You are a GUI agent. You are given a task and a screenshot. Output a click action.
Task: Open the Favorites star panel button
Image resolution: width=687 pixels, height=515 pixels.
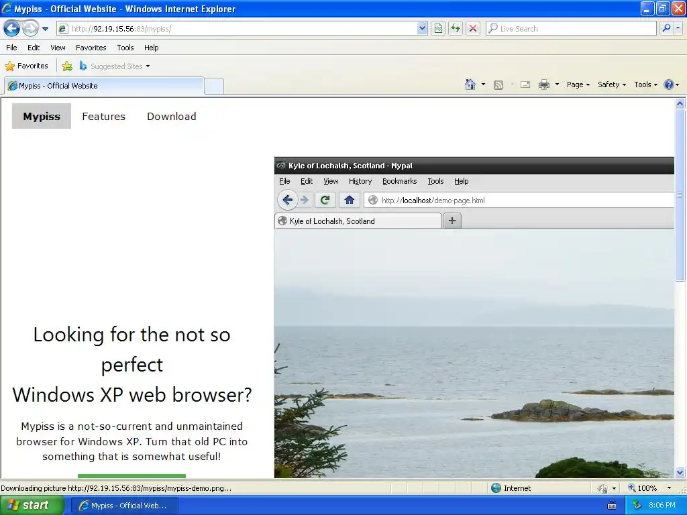(26, 66)
